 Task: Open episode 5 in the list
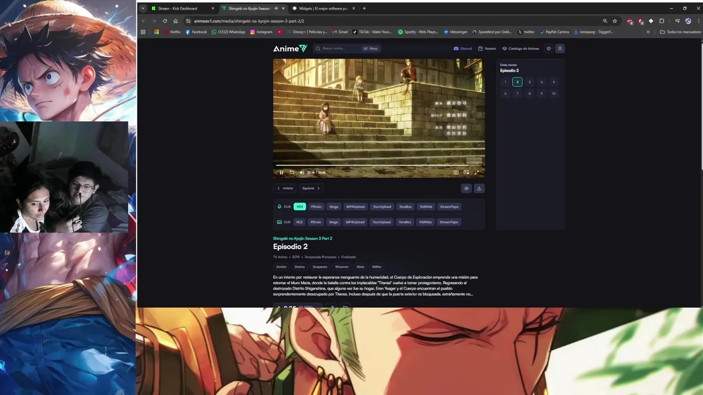tap(554, 82)
